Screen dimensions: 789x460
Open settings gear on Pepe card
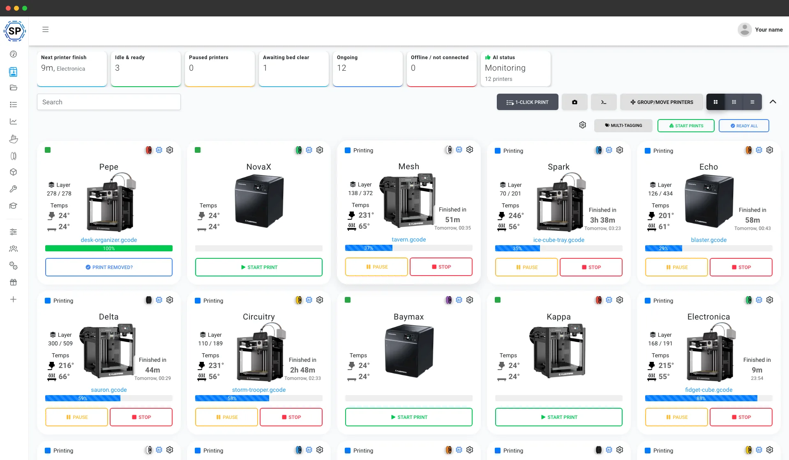[170, 150]
